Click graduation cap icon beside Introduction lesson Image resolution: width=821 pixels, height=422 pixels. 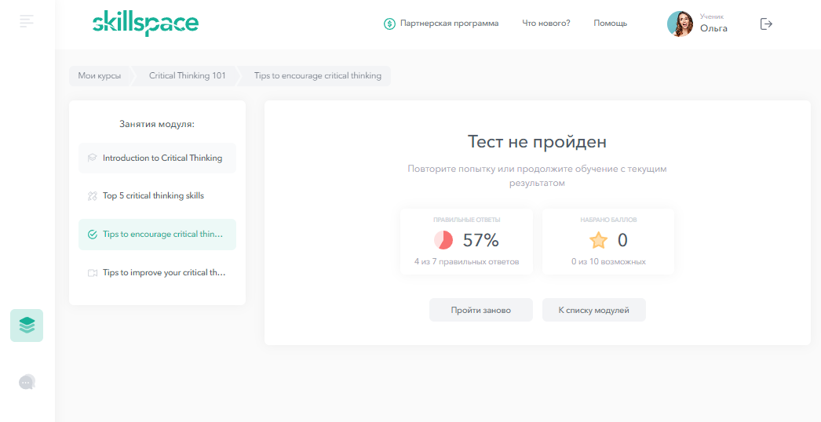[92, 158]
